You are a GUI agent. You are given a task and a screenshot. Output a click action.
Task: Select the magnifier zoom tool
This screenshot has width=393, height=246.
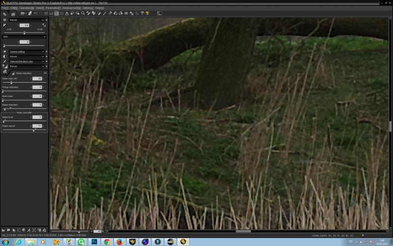[x=83, y=13]
